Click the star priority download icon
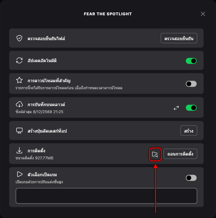The width and height of the screenshot is (216, 218). pyautogui.click(x=19, y=80)
